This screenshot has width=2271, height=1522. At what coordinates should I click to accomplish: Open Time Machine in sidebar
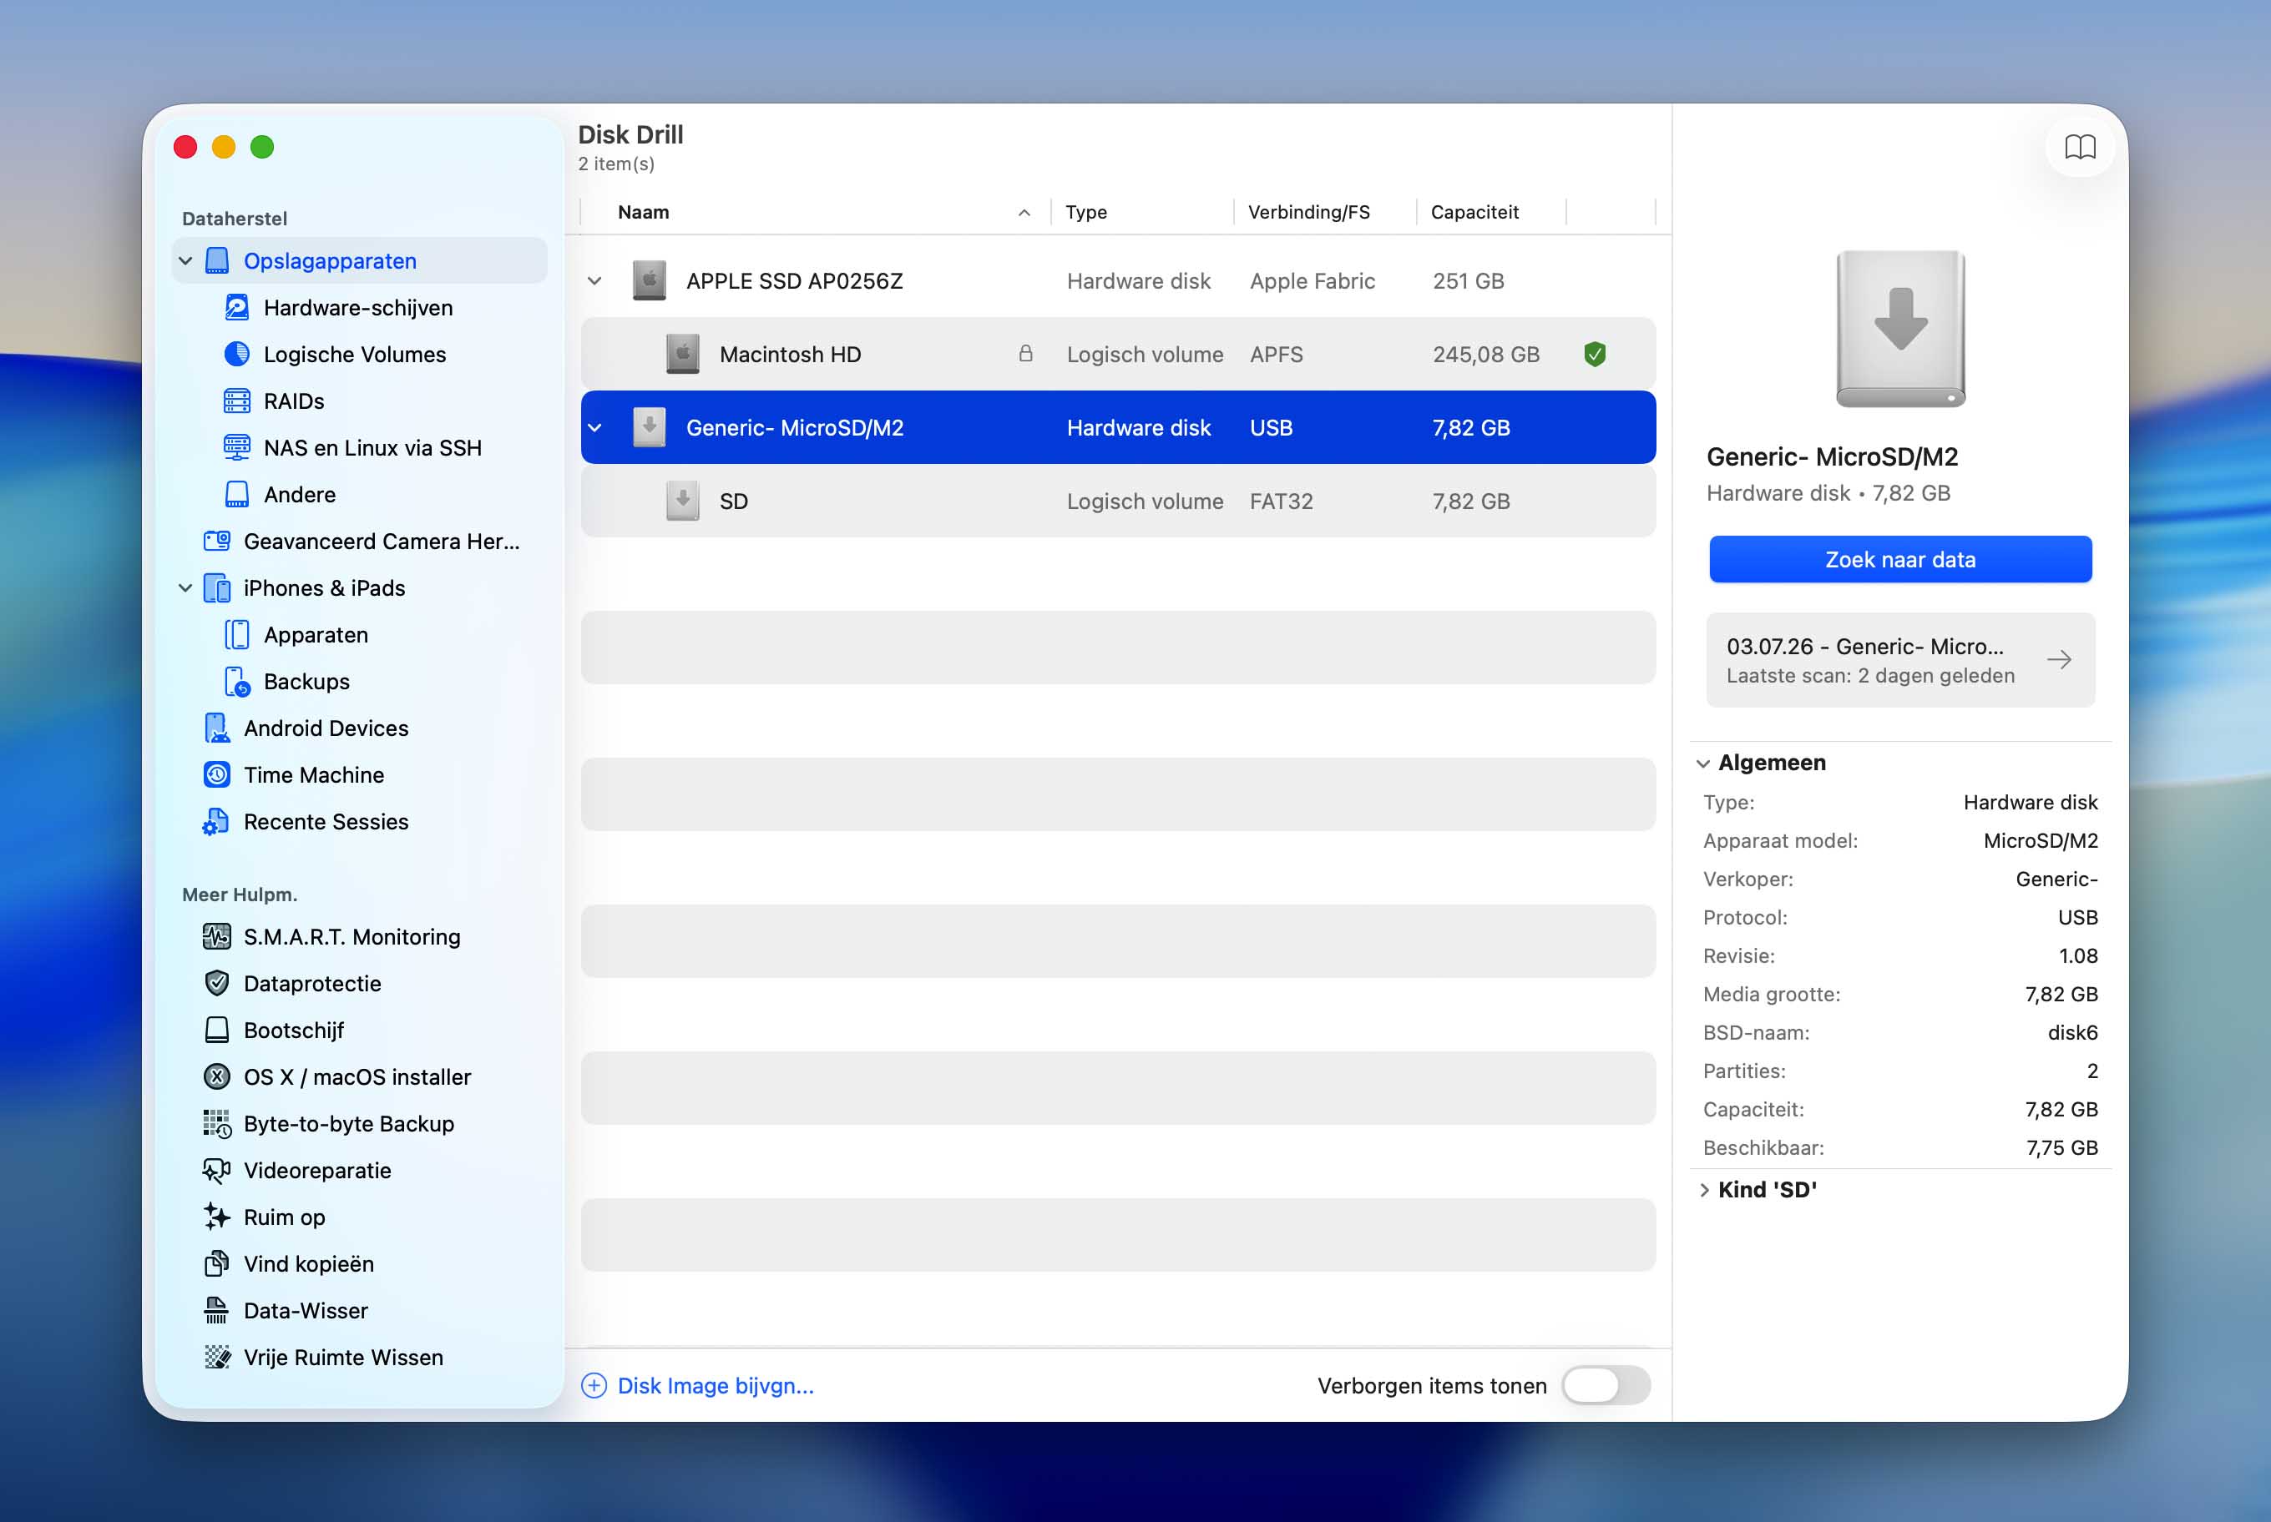[x=314, y=774]
